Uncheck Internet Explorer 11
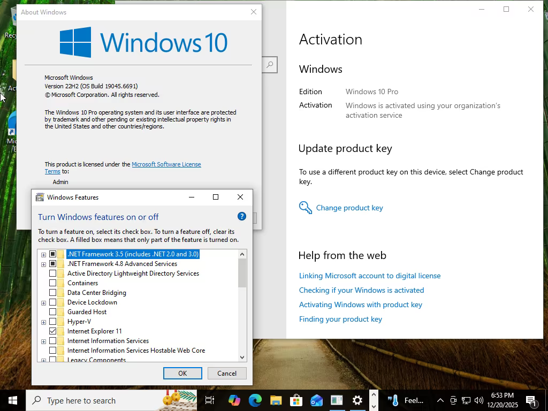 coord(53,331)
